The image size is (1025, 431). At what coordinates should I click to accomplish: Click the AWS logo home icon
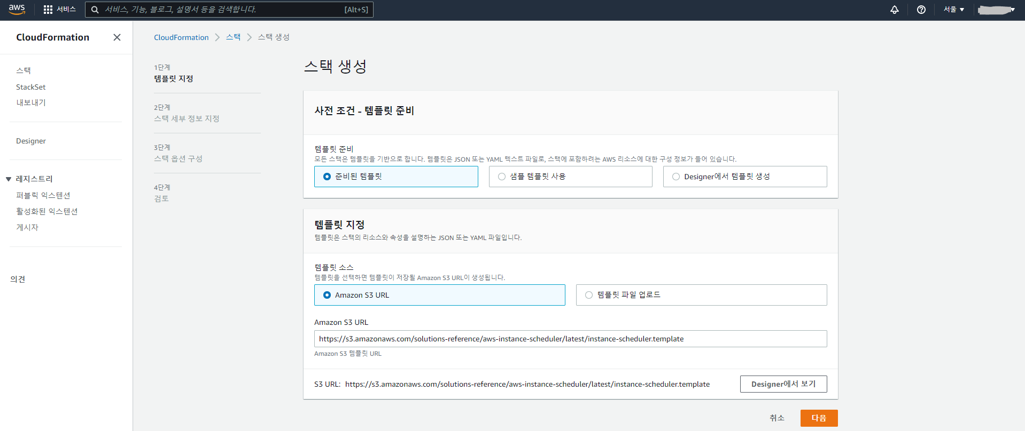click(17, 10)
